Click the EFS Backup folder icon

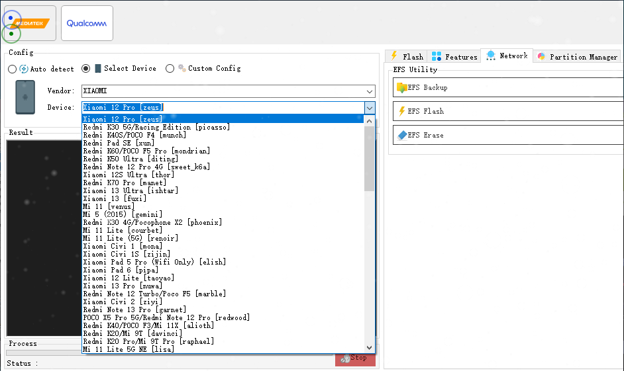(401, 87)
